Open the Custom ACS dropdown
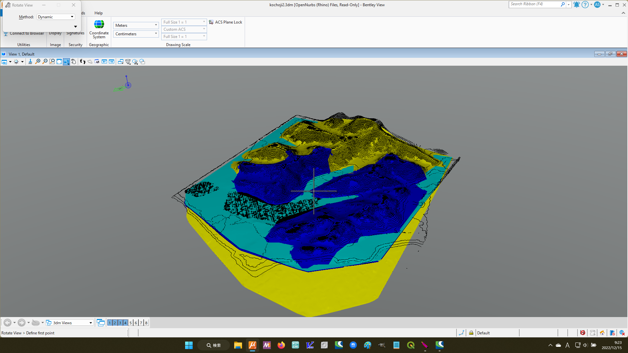This screenshot has height=353, width=628. tap(184, 29)
